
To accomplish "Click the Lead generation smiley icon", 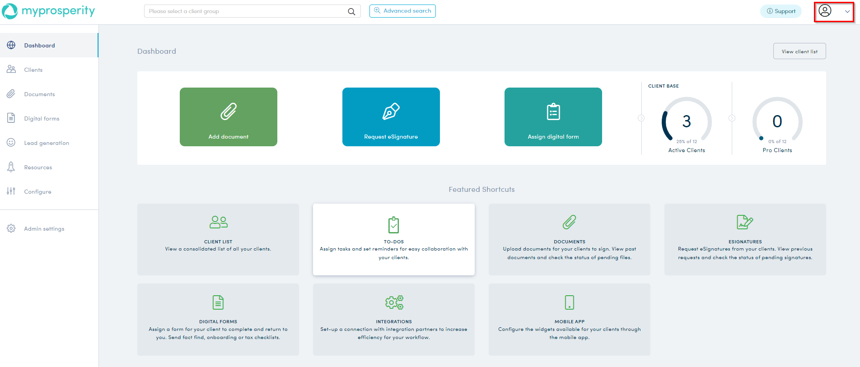I will pos(11,143).
